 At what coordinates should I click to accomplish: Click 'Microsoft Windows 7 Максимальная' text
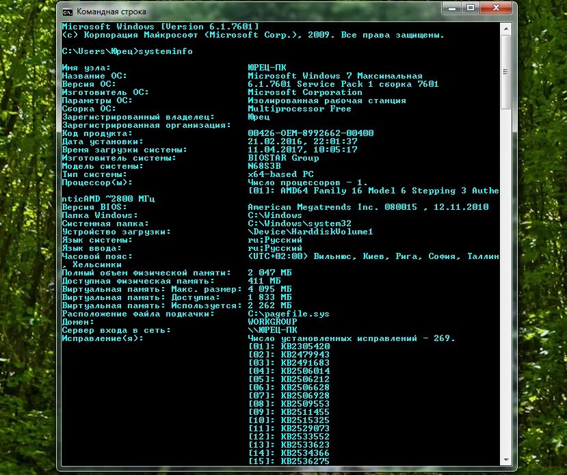(335, 76)
